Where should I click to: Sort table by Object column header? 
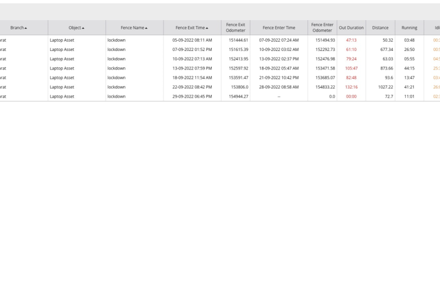click(77, 28)
